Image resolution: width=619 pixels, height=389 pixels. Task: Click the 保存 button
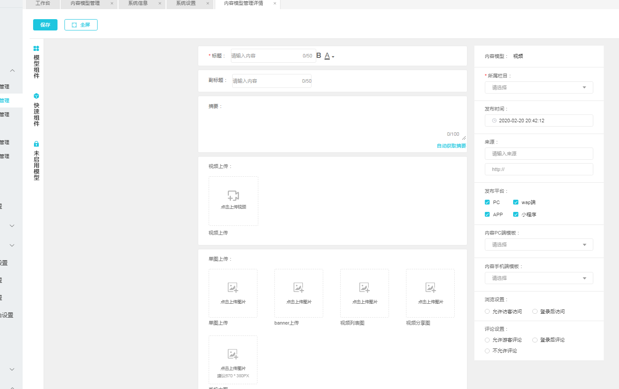pos(45,25)
